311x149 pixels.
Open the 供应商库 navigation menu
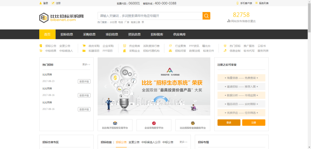pos(180,35)
